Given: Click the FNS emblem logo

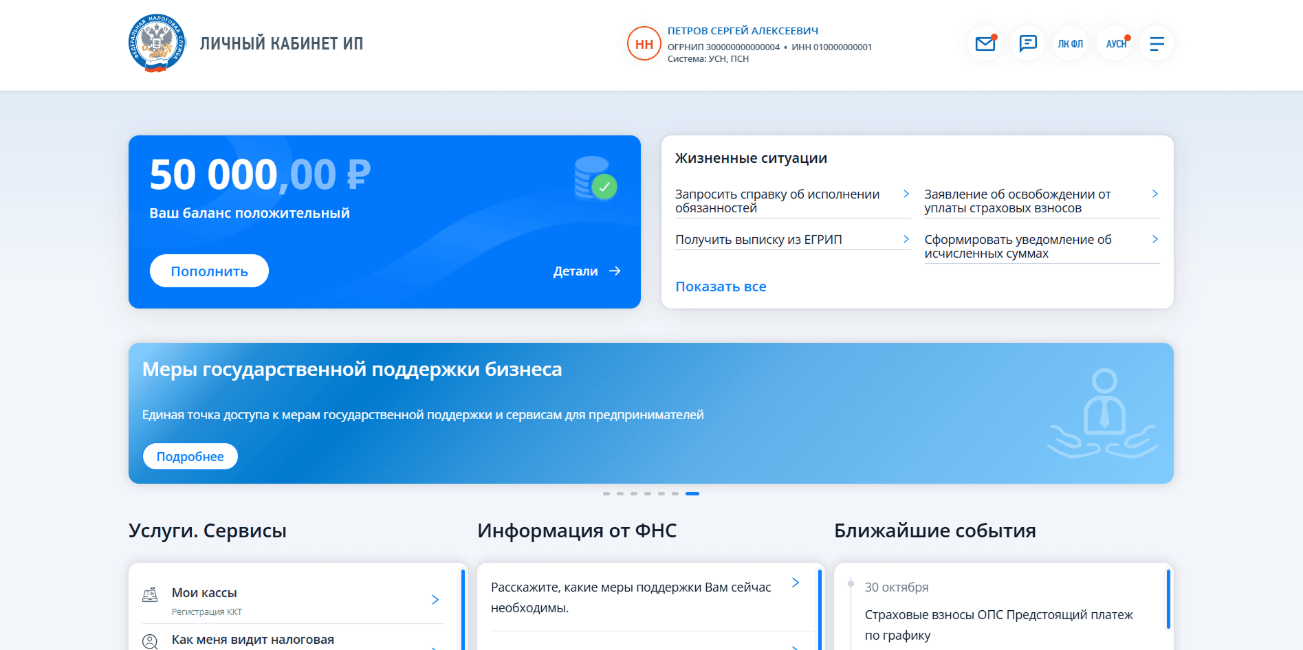Looking at the screenshot, I should click(157, 43).
